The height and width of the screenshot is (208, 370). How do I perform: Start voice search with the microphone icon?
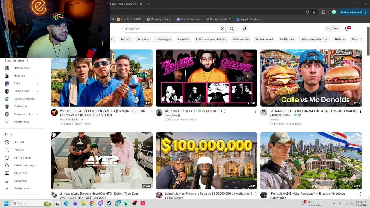click(245, 29)
